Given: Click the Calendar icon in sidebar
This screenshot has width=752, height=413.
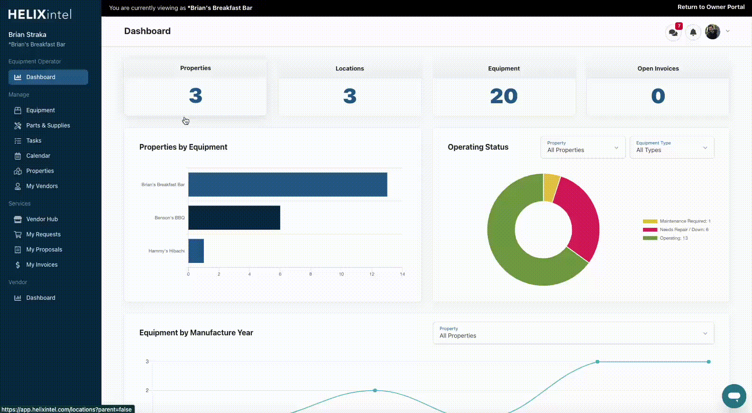Looking at the screenshot, I should point(18,156).
